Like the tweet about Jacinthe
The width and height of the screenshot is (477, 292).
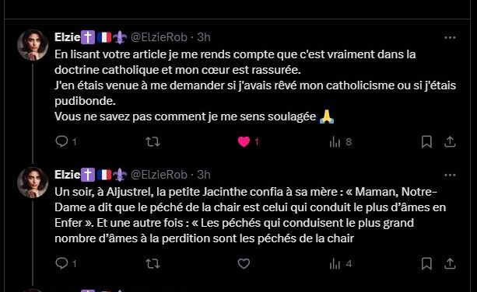(244, 263)
